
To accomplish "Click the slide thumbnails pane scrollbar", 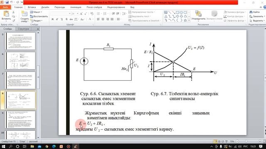I will click(x=38, y=77).
